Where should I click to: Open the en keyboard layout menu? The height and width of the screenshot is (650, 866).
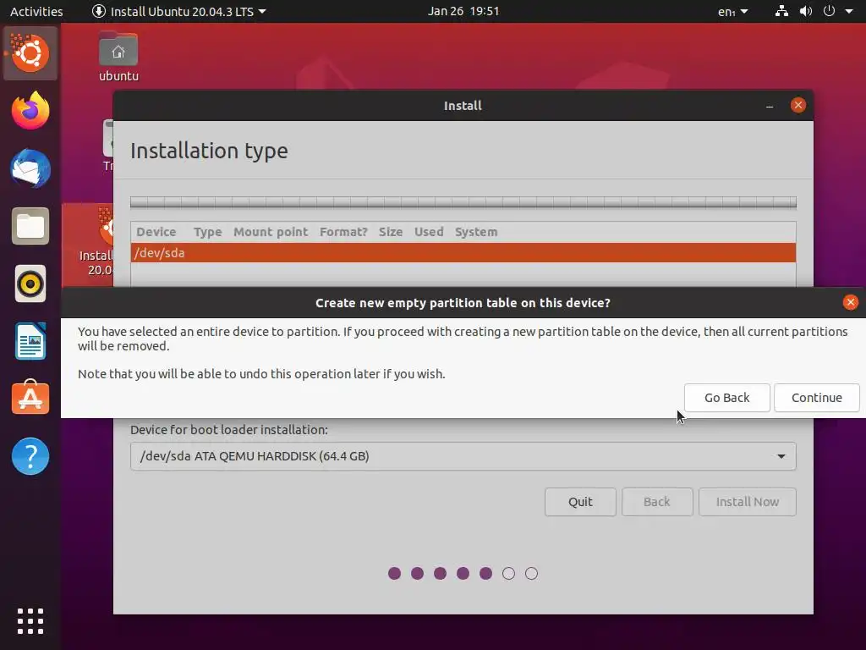[733, 11]
